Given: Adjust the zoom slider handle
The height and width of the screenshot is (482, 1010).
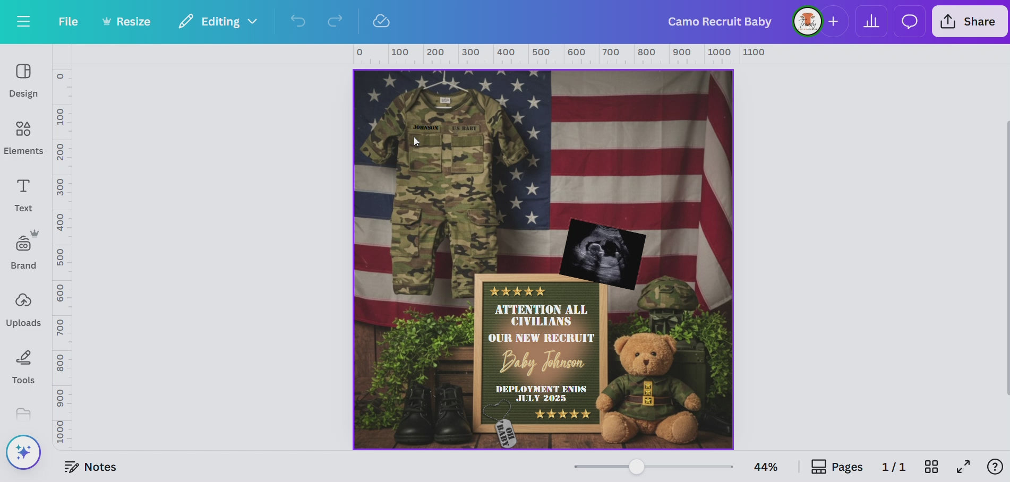Looking at the screenshot, I should 637,467.
